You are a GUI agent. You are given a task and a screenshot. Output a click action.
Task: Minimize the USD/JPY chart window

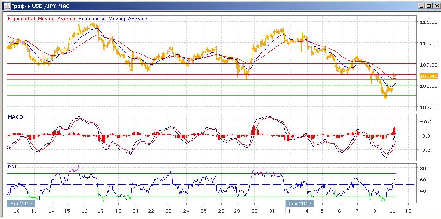pos(422,6)
